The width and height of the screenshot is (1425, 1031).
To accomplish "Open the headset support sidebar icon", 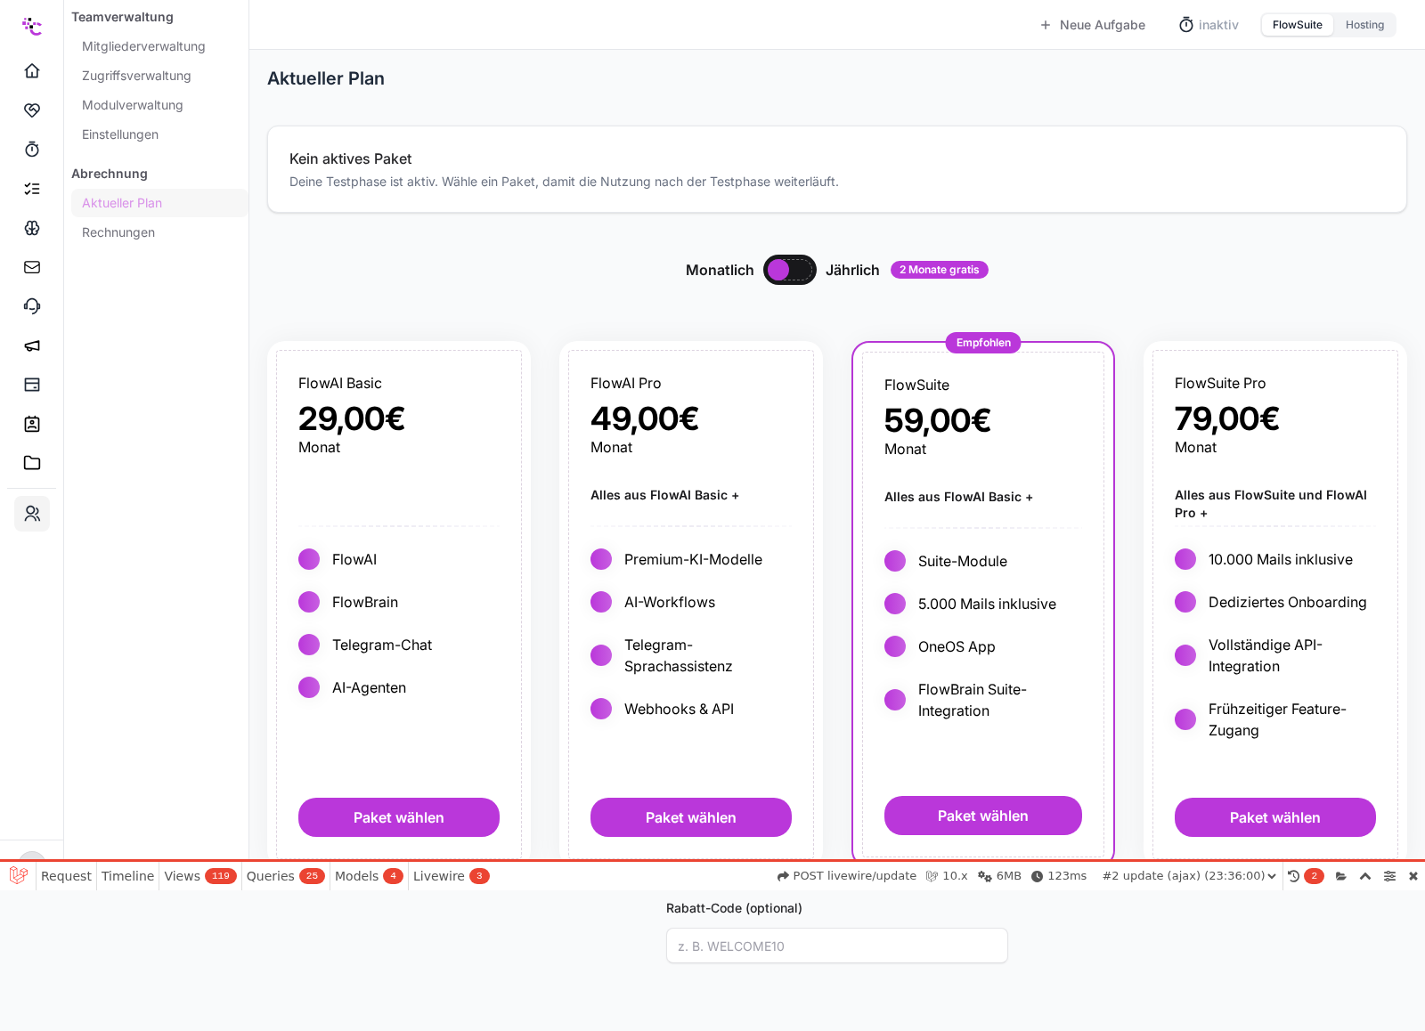I will 32,306.
